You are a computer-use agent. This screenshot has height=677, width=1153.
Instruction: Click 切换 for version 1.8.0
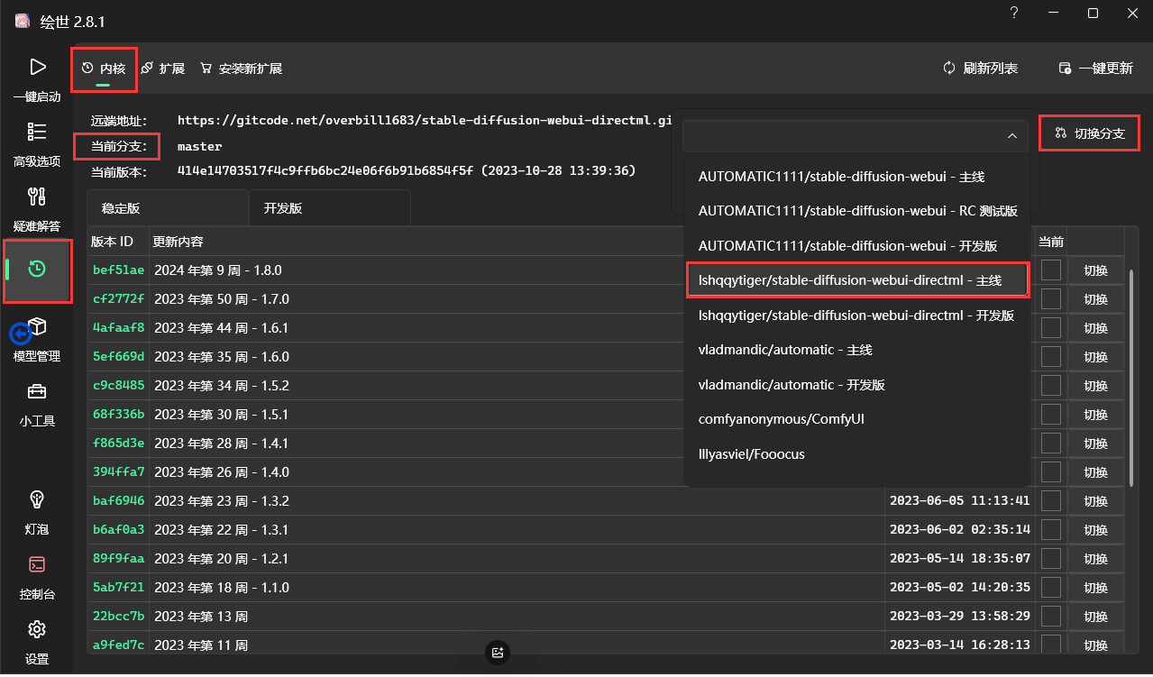tap(1095, 270)
